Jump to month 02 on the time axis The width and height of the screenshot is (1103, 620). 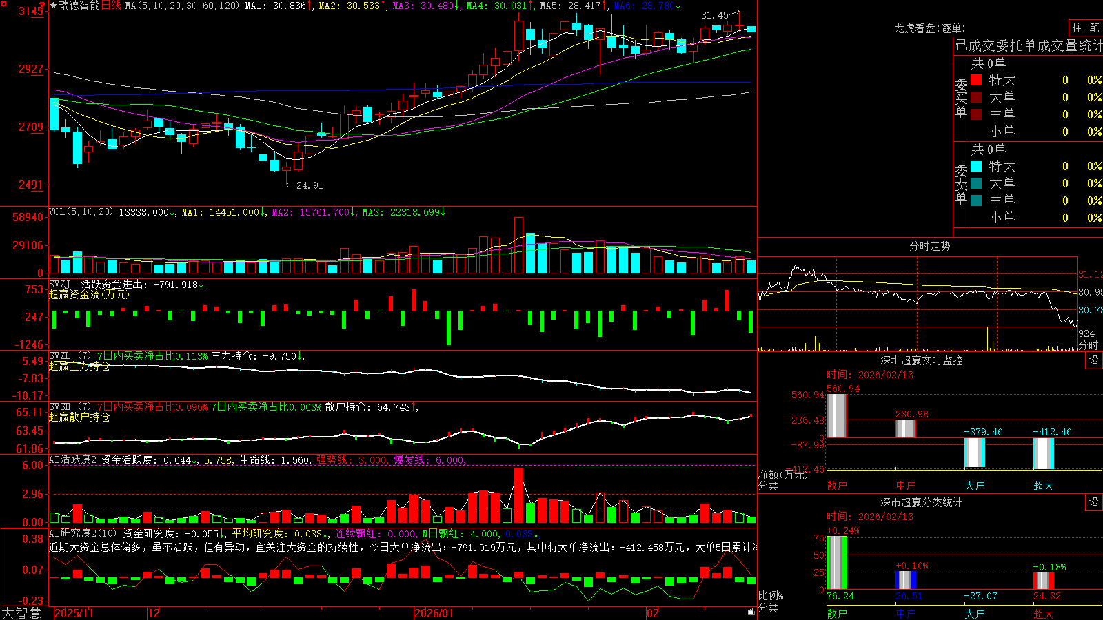(x=652, y=613)
